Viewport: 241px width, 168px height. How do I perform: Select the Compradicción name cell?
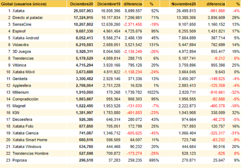click(25, 99)
